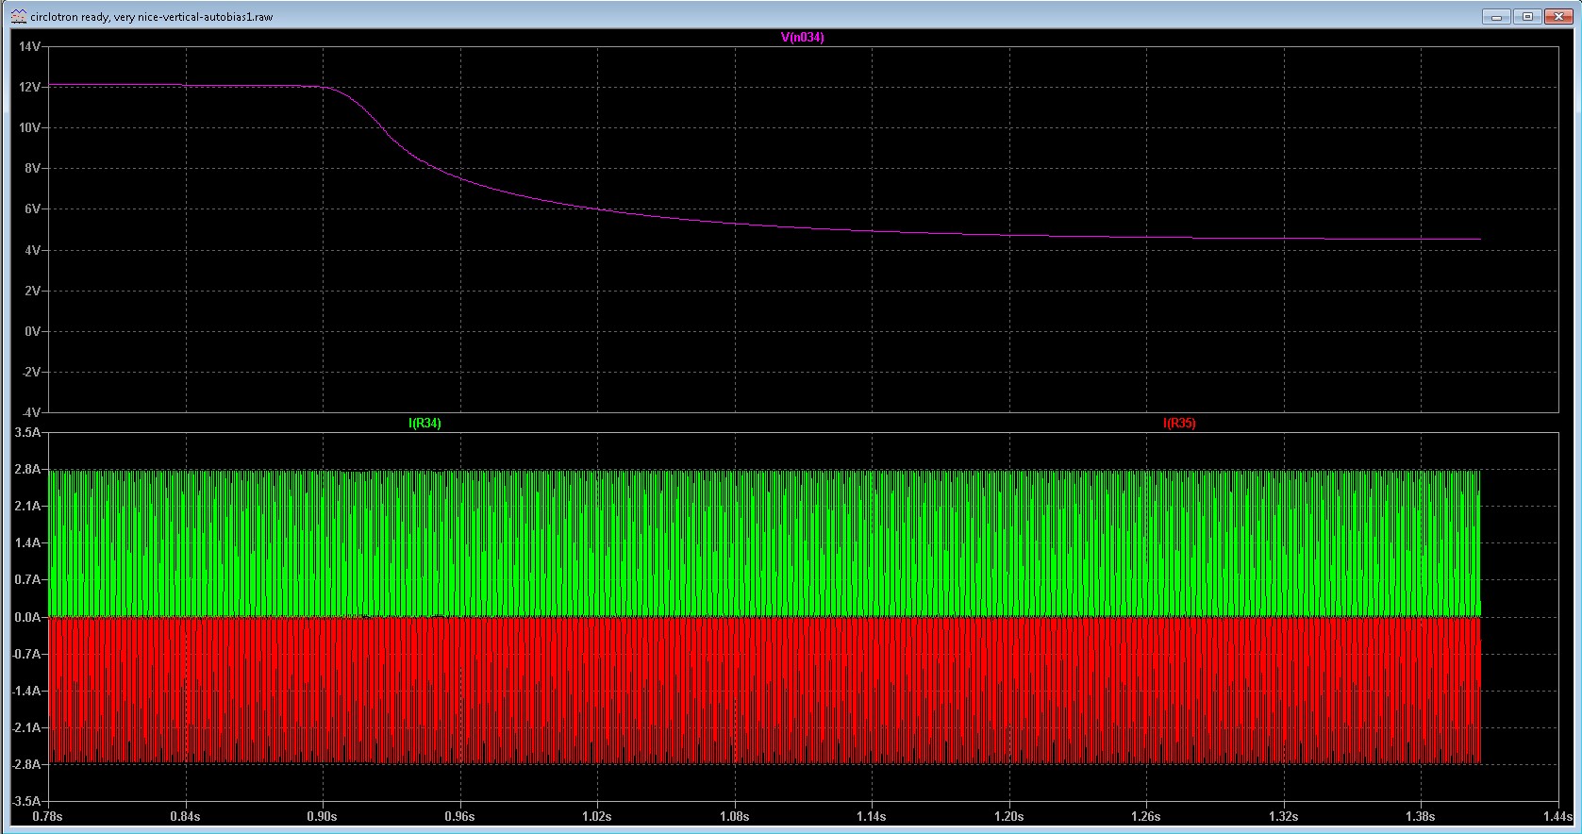Click the 2V vertical axis label
This screenshot has height=834, width=1582.
(x=33, y=291)
